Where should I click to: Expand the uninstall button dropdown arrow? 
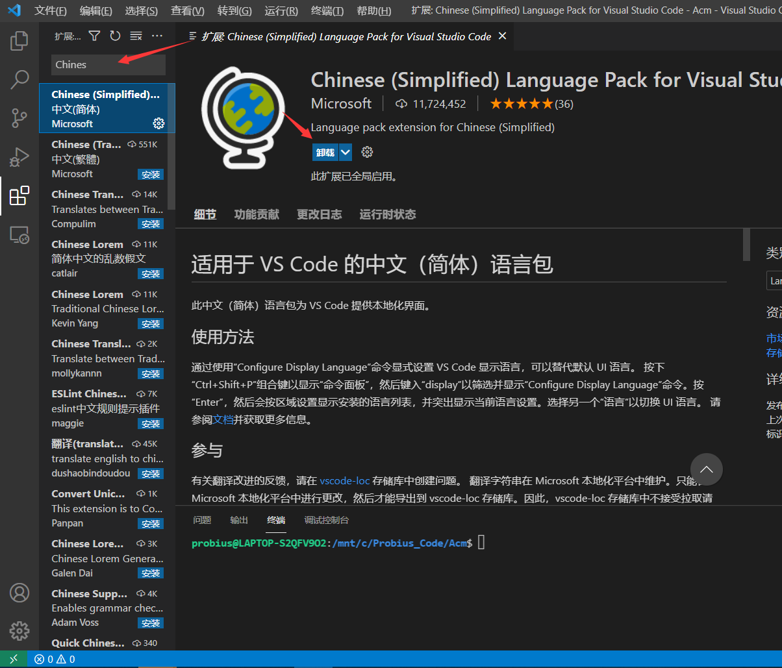[346, 153]
